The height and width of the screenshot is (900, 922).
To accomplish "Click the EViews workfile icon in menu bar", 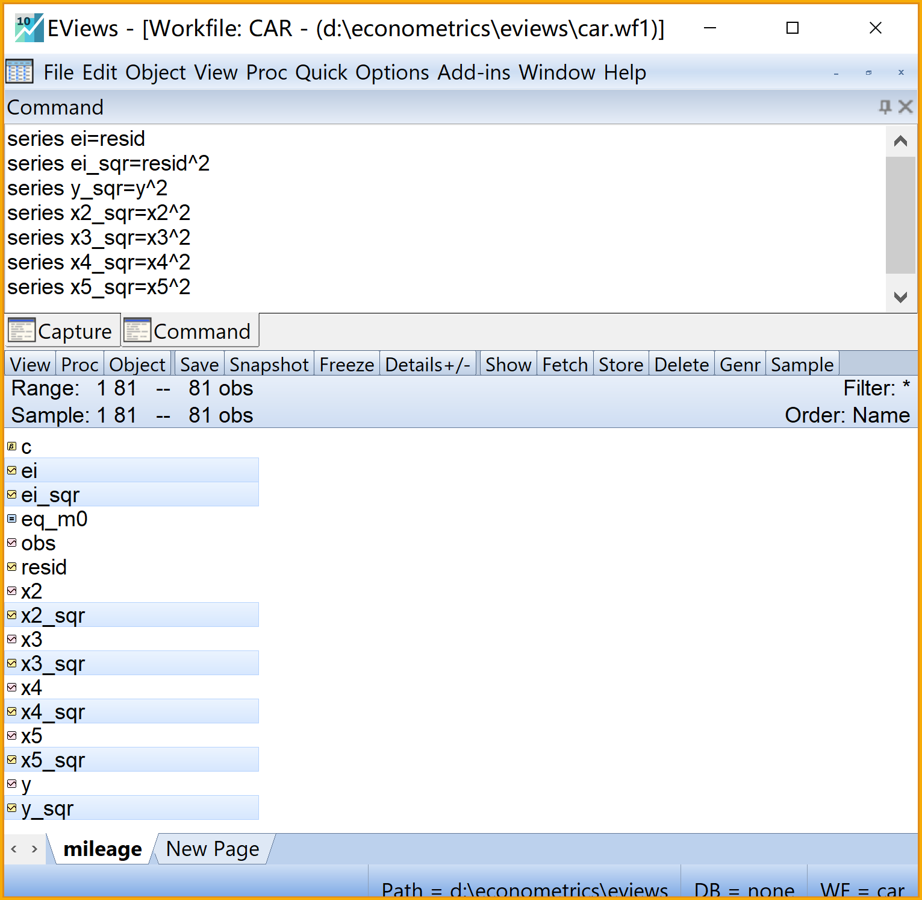I will [x=19, y=72].
